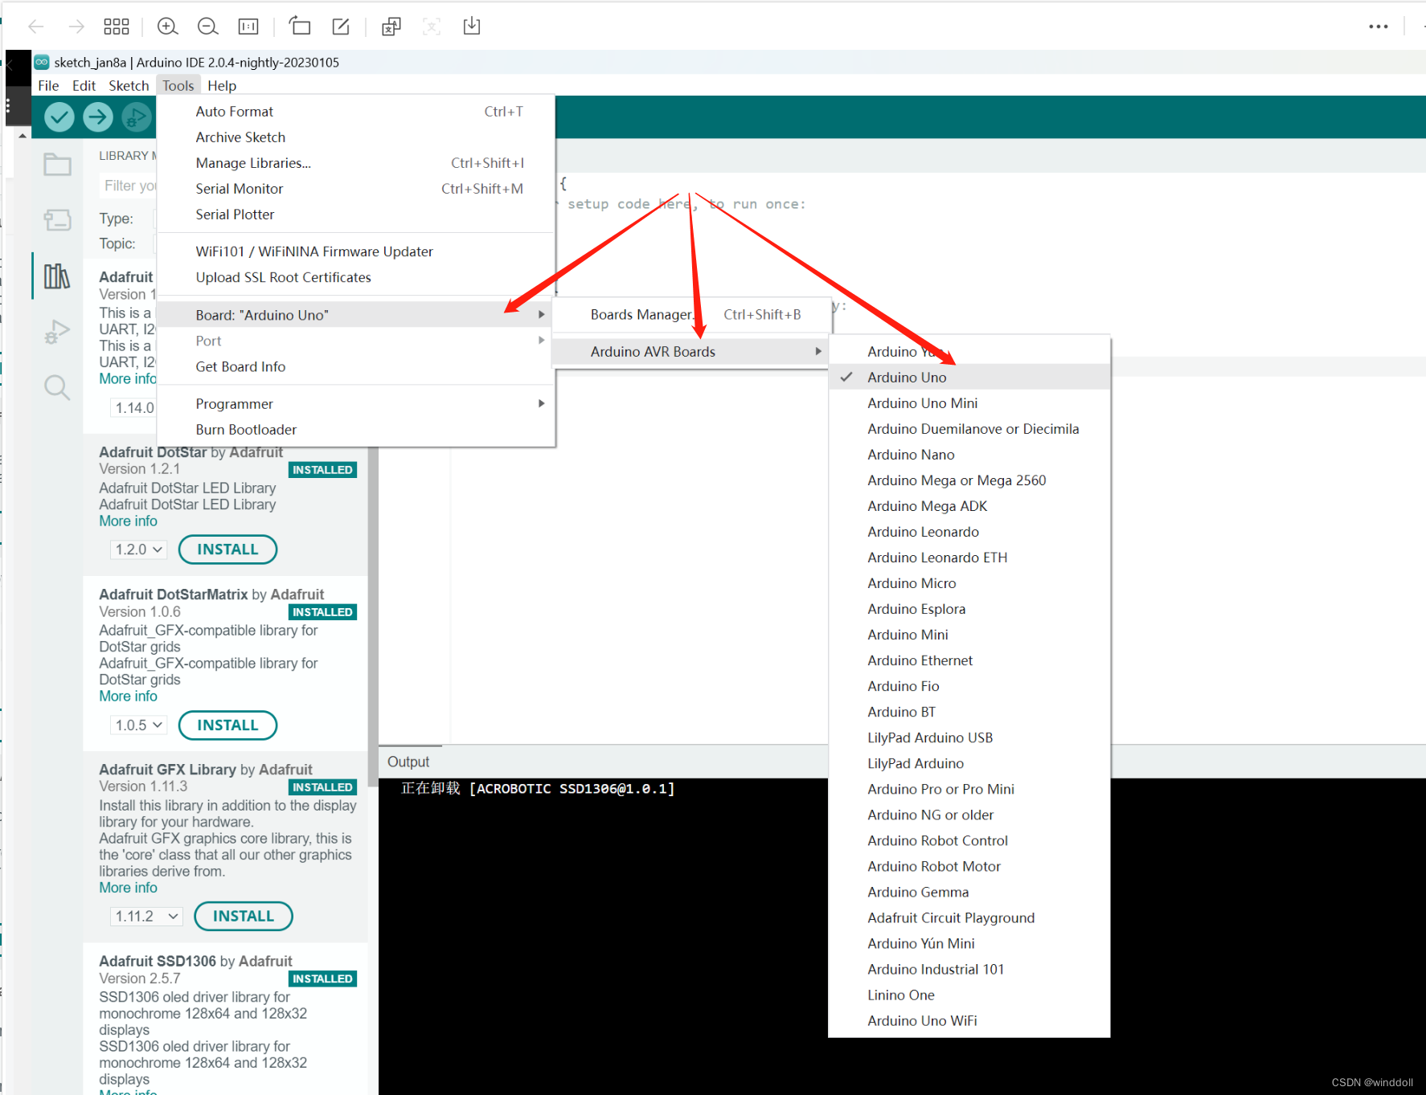Click the Start Debugging toolbar button
This screenshot has width=1426, height=1095.
[137, 117]
